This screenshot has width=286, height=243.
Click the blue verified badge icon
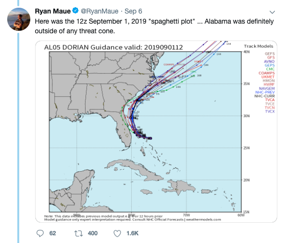pyautogui.click(x=75, y=11)
